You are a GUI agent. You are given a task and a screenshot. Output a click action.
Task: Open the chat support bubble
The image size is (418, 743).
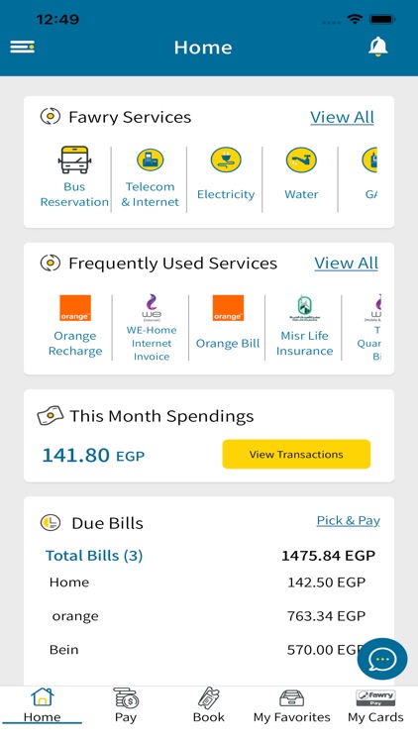(x=382, y=659)
